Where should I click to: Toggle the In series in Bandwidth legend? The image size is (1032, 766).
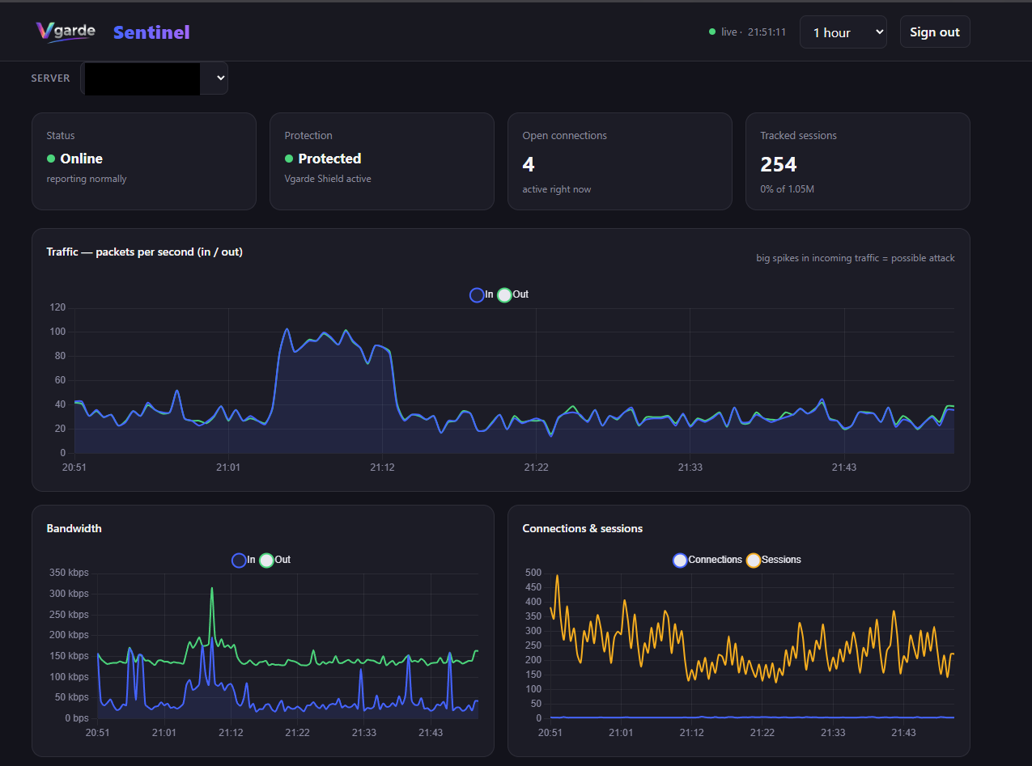[x=244, y=560]
